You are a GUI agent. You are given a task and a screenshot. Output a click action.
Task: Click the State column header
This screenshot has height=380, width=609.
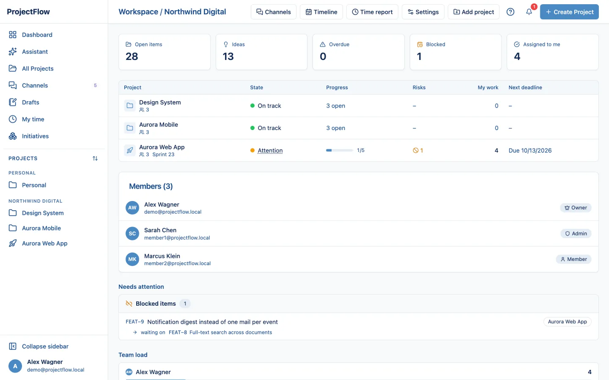pos(256,87)
